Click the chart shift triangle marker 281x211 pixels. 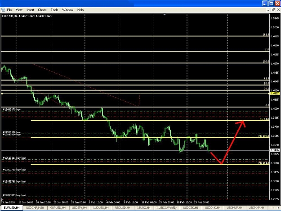coord(165,14)
